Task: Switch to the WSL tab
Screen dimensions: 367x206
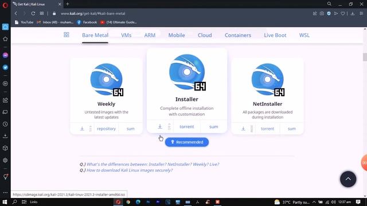Action: click(x=304, y=35)
